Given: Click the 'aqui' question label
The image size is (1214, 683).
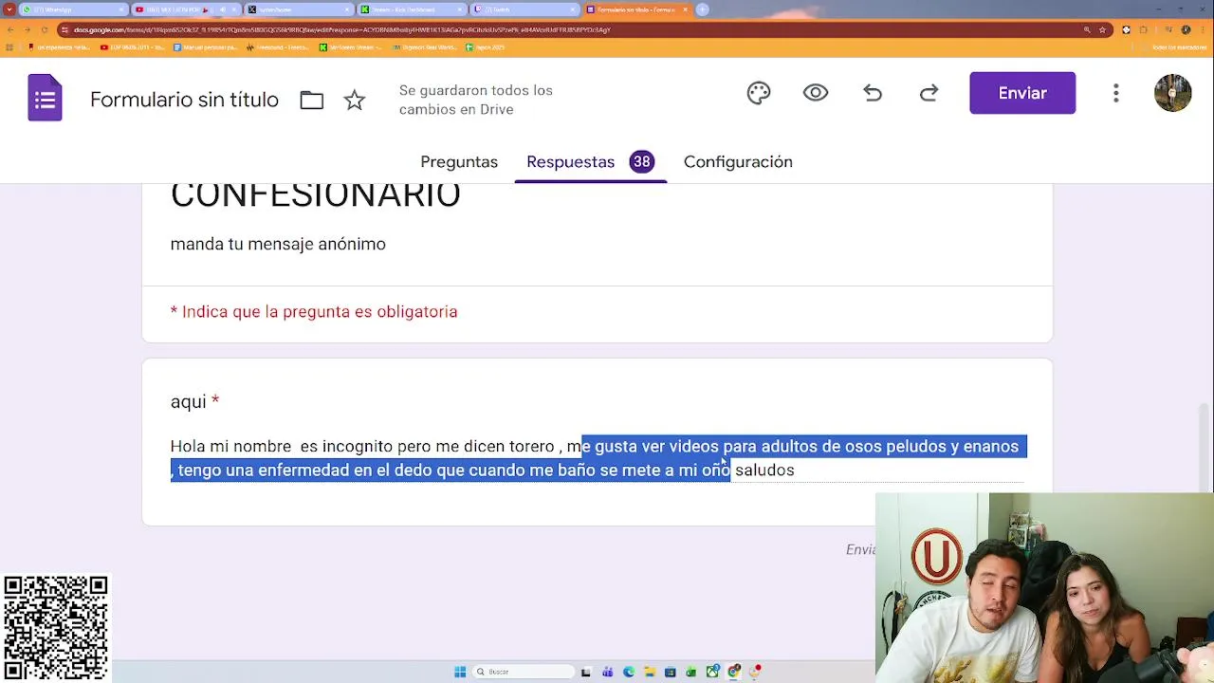Looking at the screenshot, I should (x=188, y=401).
